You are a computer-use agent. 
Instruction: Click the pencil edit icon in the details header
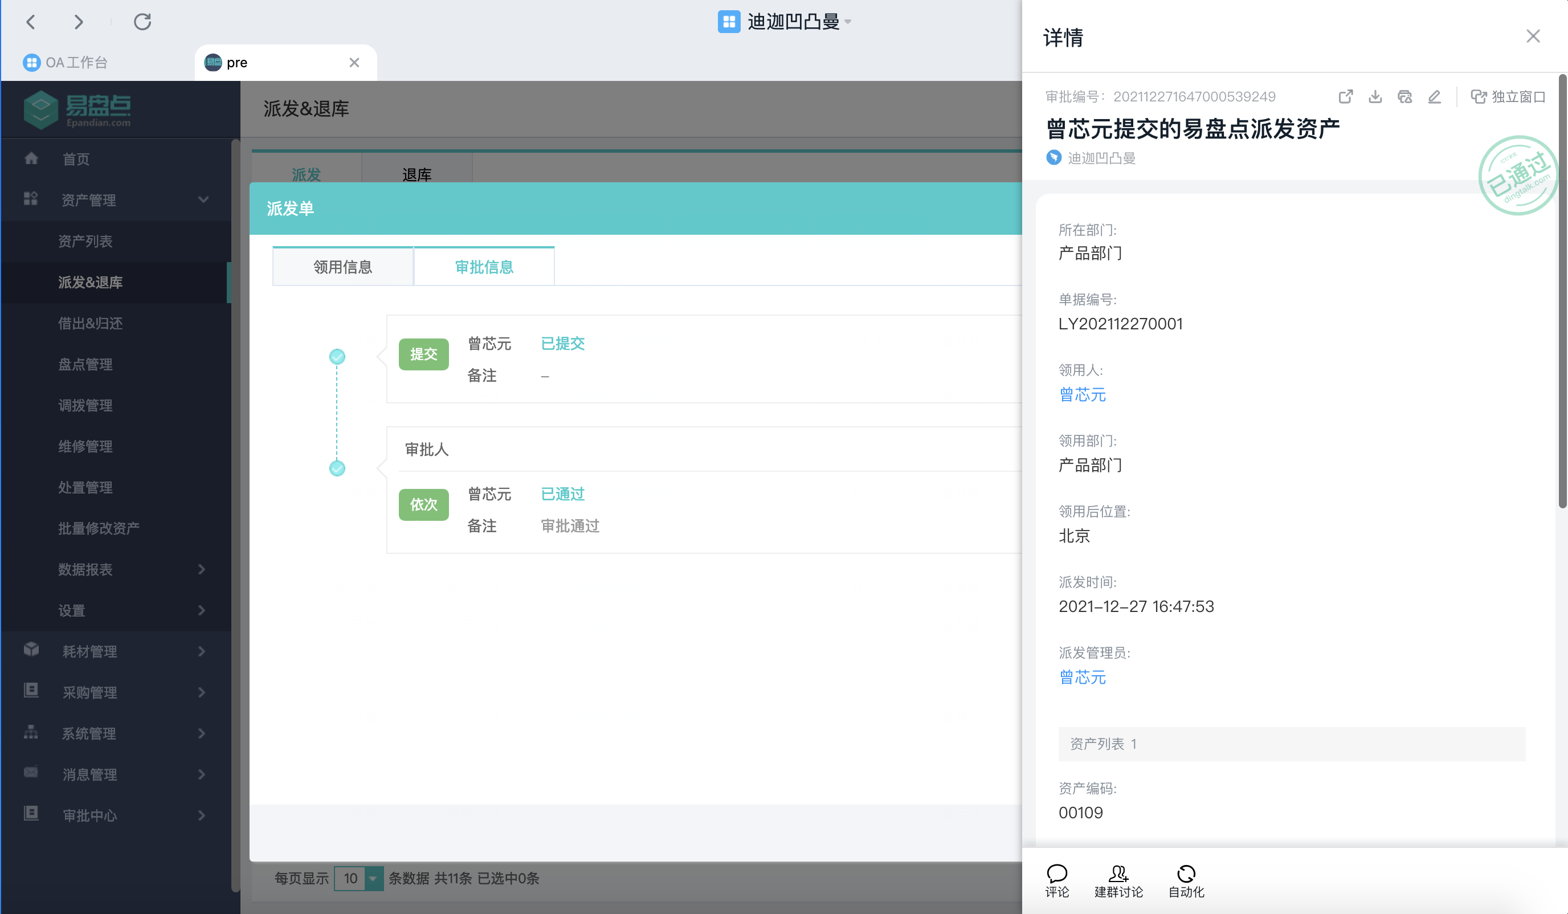(1434, 96)
